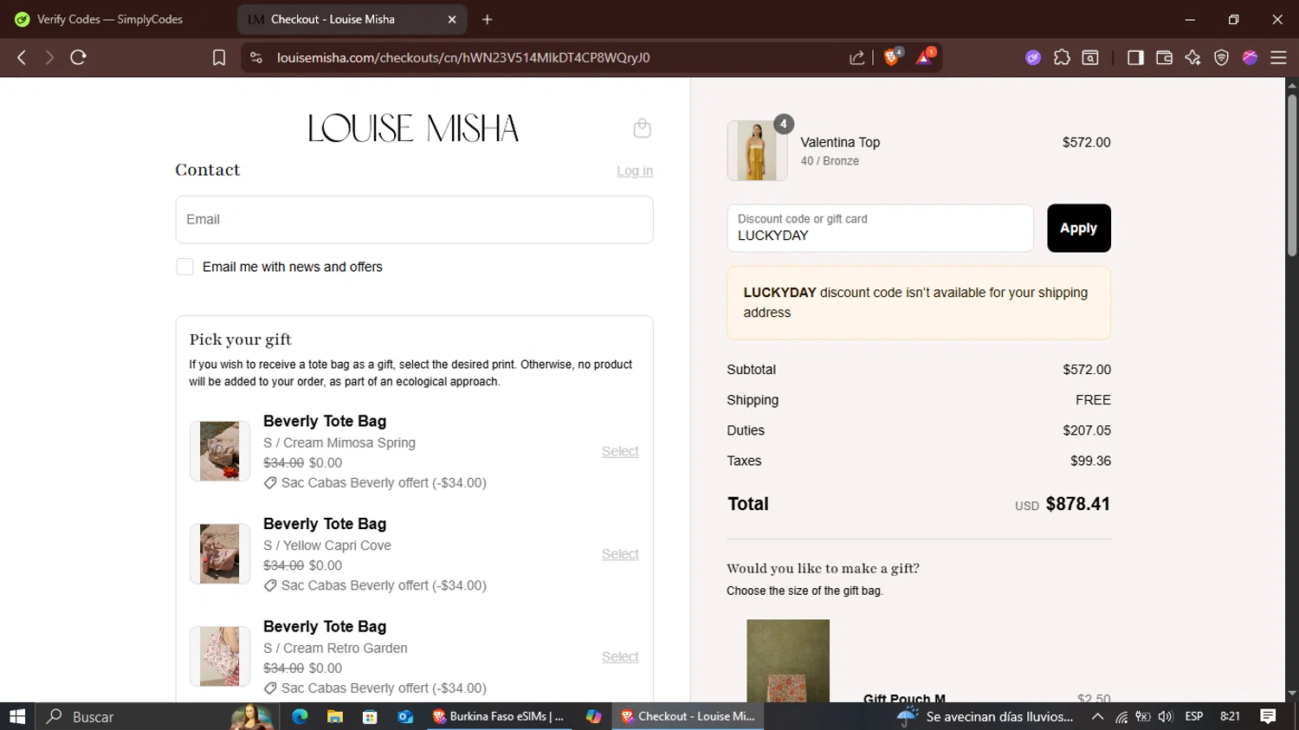Tick Email me with news and offers

184,267
